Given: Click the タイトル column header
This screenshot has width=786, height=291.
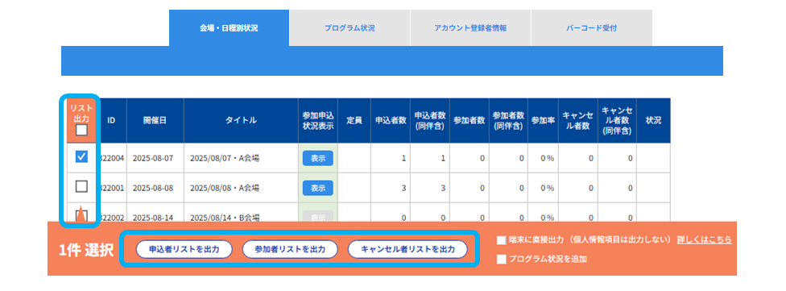Looking at the screenshot, I should [241, 120].
